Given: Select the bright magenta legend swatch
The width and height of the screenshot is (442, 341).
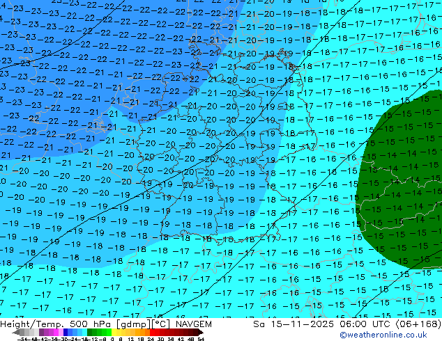Looking at the screenshot, I should coord(56,332).
